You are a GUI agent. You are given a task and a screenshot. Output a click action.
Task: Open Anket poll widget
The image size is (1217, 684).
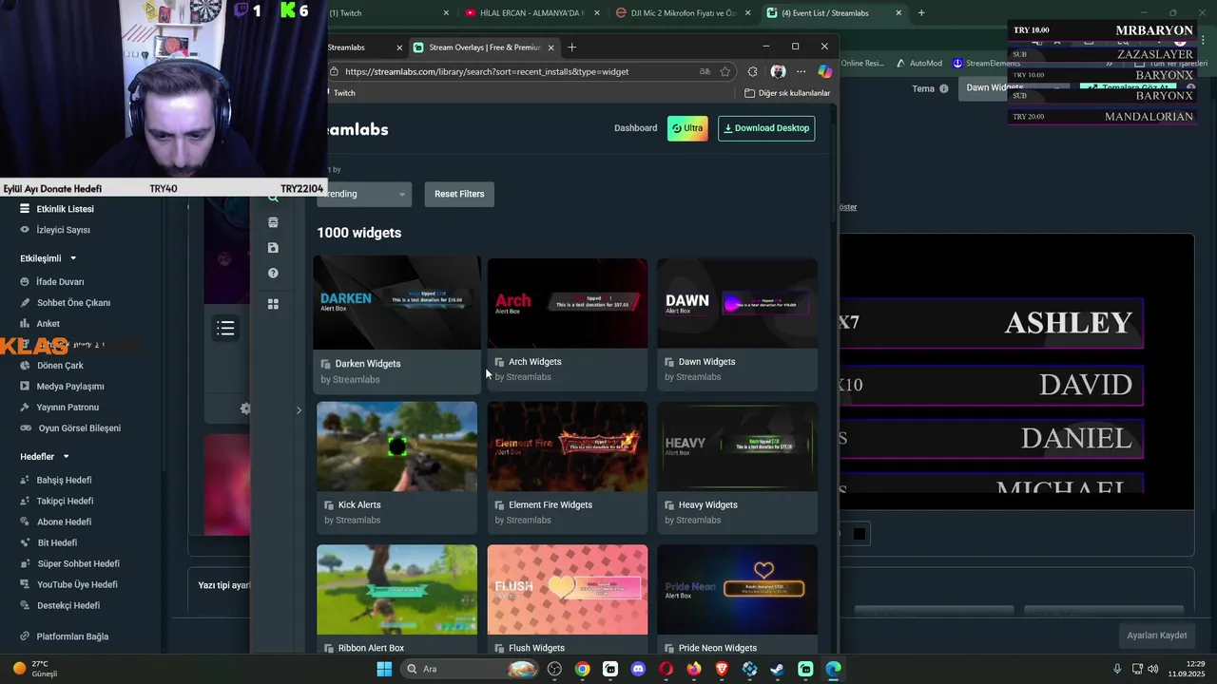(40, 324)
